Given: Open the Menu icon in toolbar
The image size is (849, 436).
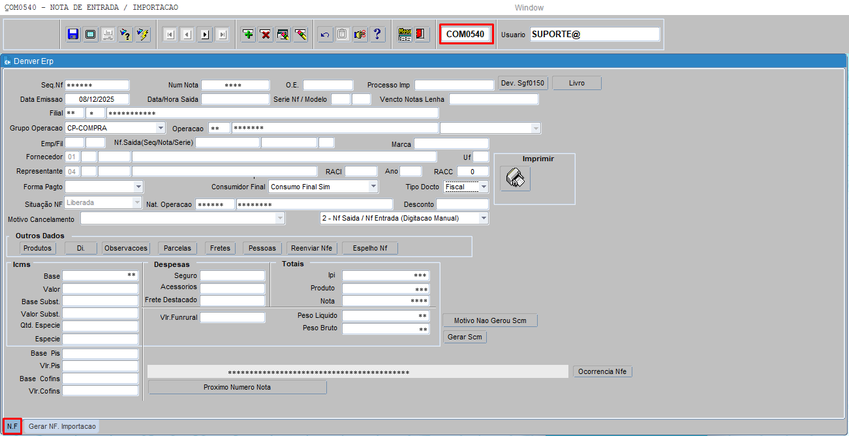Looking at the screenshot, I should [405, 35].
